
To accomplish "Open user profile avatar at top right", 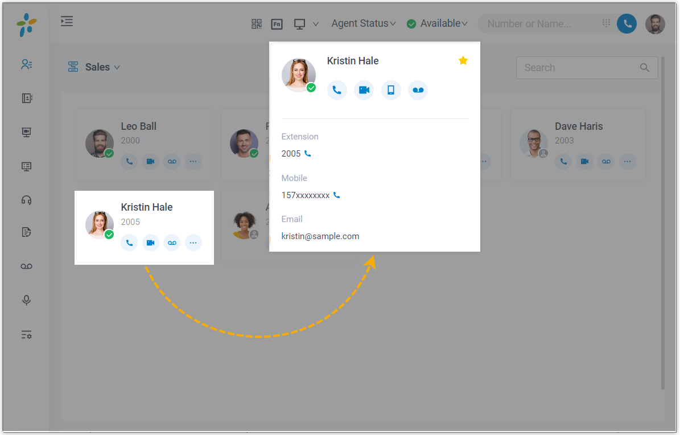I will tap(655, 24).
